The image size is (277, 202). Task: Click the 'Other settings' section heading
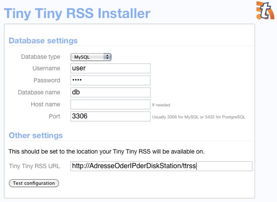[36, 136]
